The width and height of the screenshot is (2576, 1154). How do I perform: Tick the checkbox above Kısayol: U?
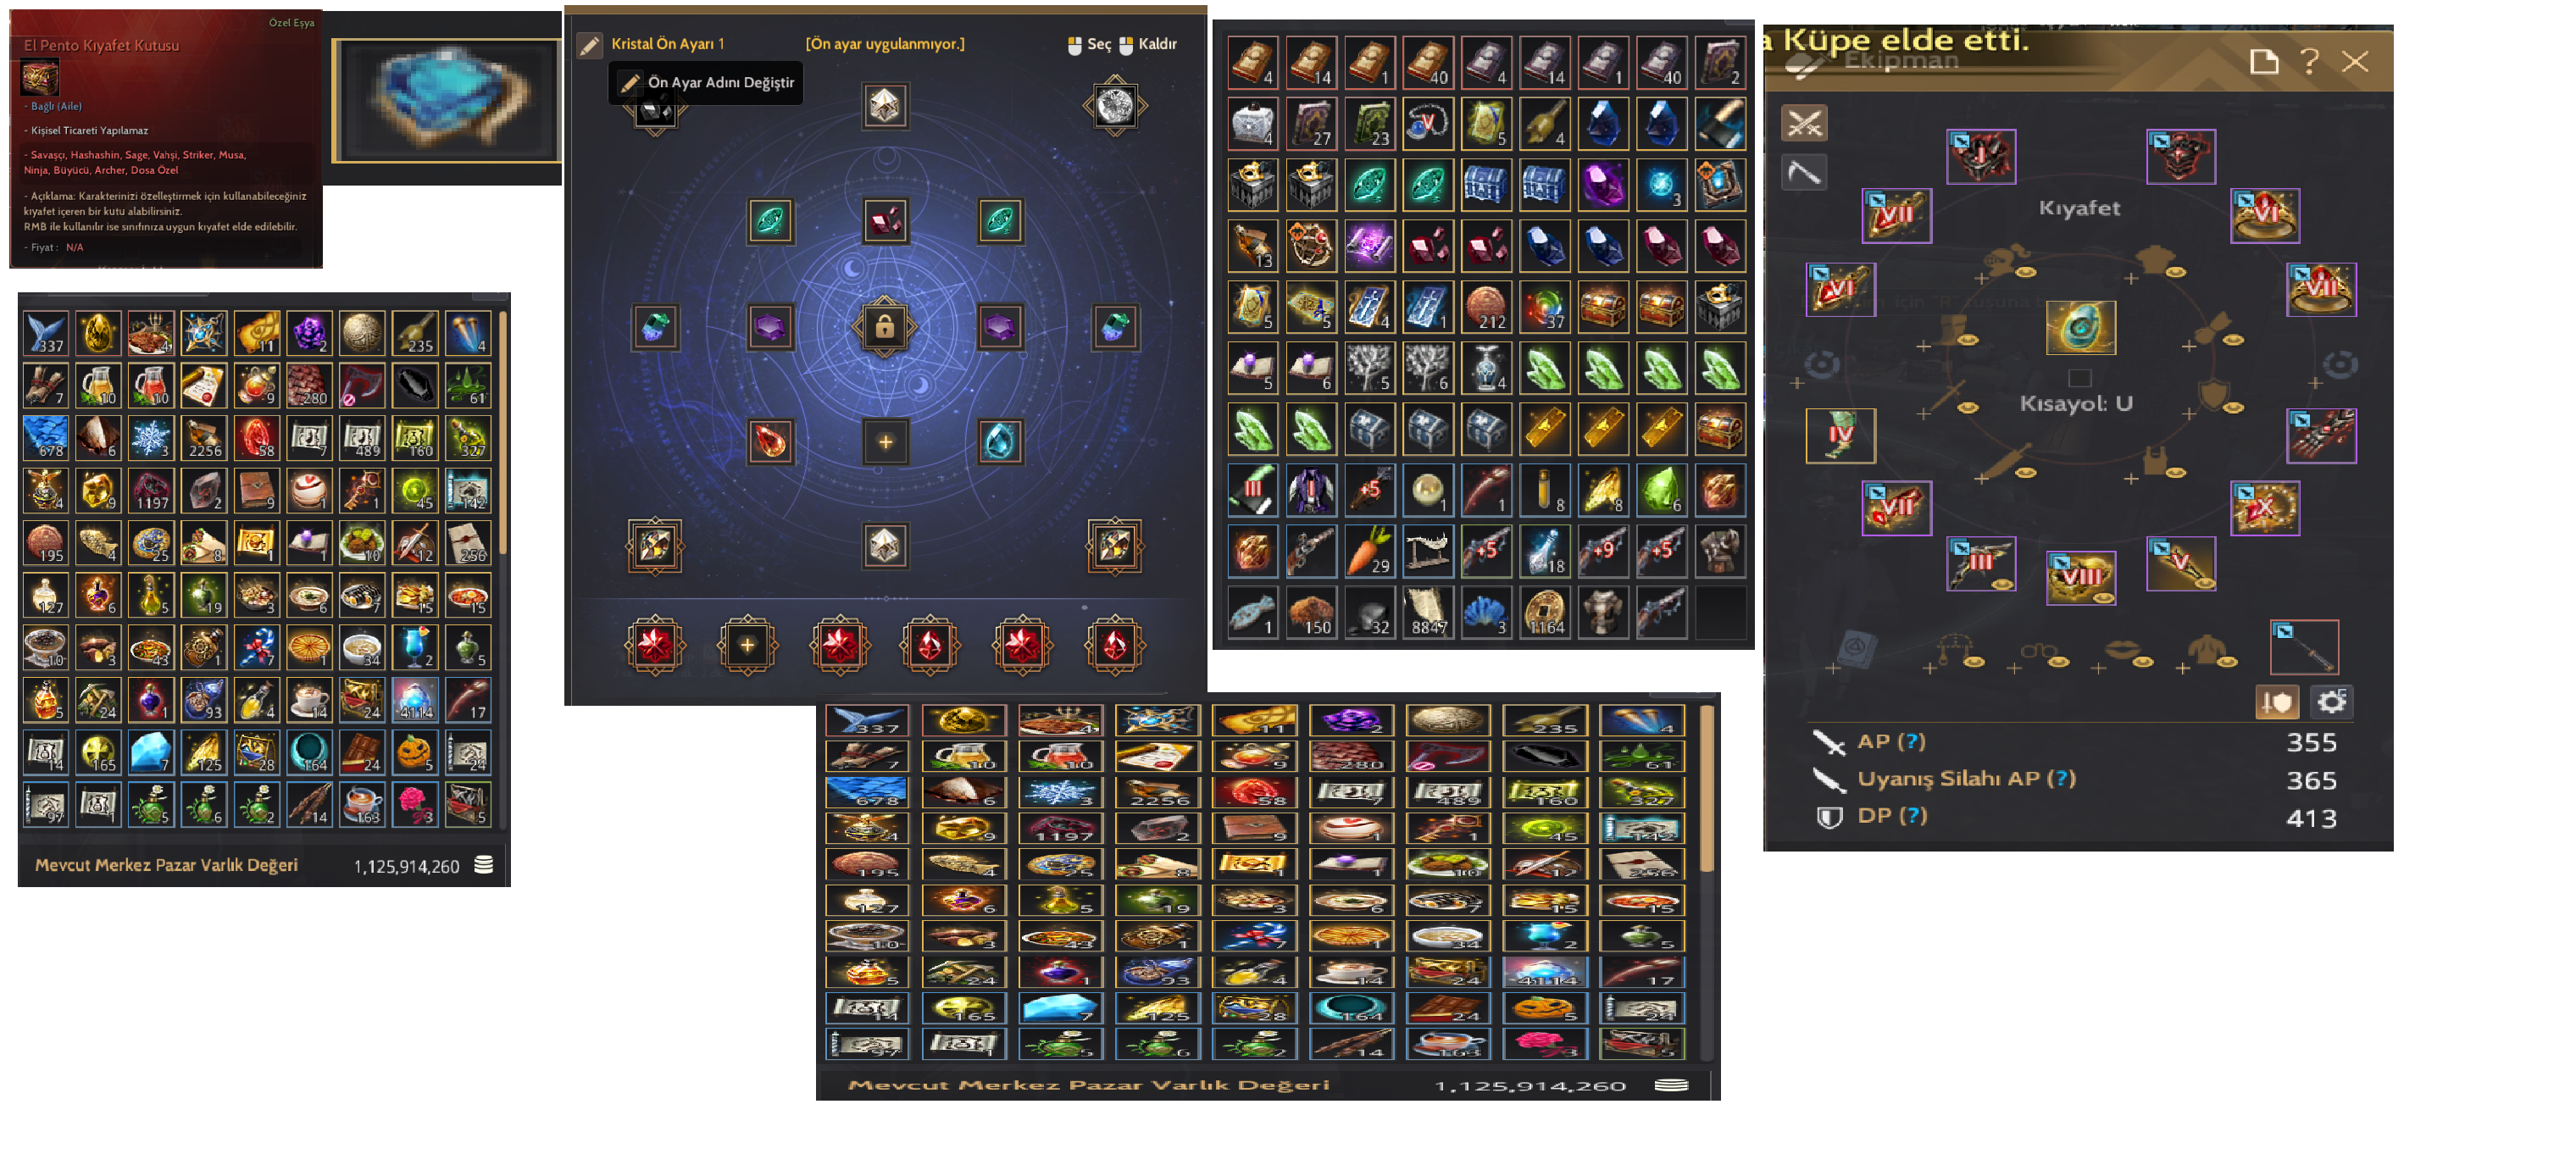click(x=2080, y=378)
